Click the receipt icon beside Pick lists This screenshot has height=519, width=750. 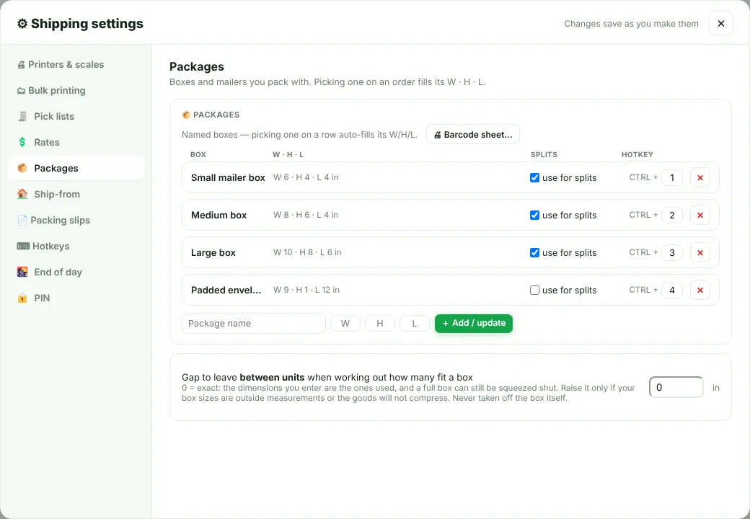[x=22, y=116]
